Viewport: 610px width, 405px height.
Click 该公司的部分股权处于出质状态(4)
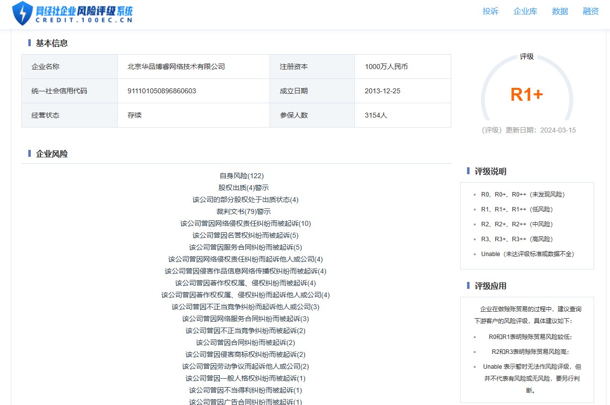[x=246, y=200]
